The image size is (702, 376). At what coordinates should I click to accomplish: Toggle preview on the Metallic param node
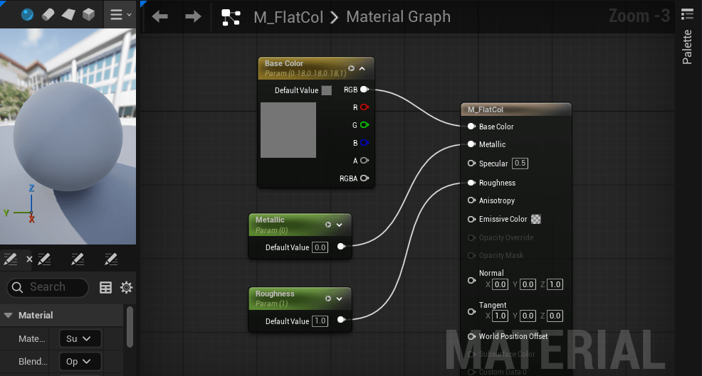328,225
